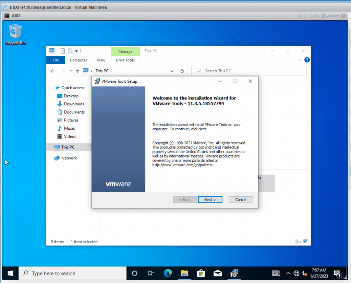Open the Windows Start menu

(x=10, y=273)
